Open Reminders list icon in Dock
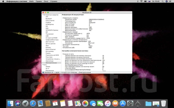Viewport: 174px width, 108px height. click(x=70, y=104)
